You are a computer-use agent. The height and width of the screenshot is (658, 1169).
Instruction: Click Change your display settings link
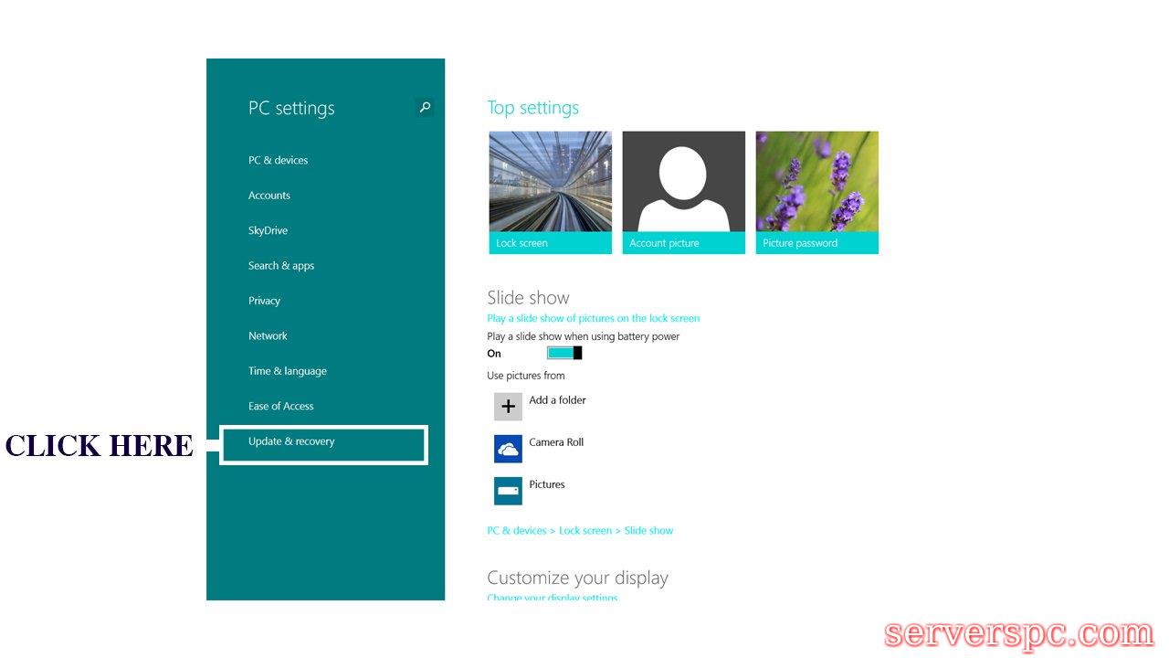pyautogui.click(x=552, y=598)
